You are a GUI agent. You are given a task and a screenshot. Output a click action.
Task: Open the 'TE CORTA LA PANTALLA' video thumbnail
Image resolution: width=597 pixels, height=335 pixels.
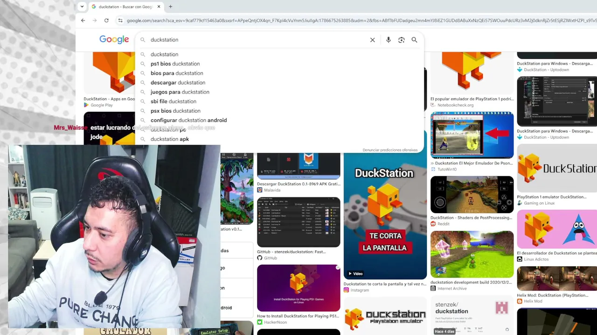[385, 216]
